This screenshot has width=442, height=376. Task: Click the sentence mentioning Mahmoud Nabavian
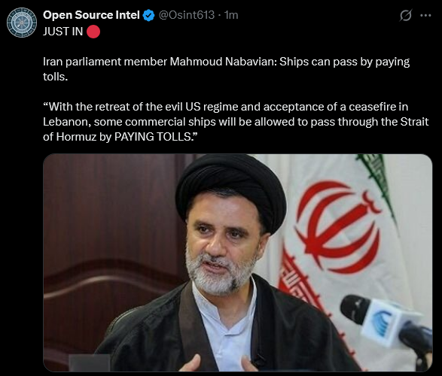[226, 69]
